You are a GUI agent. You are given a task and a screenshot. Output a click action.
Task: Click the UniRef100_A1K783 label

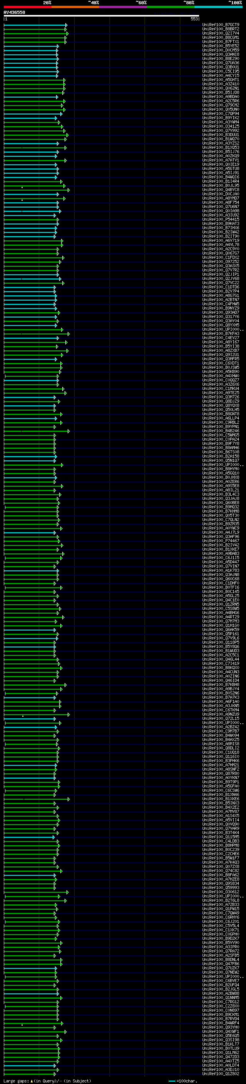pos(221,571)
